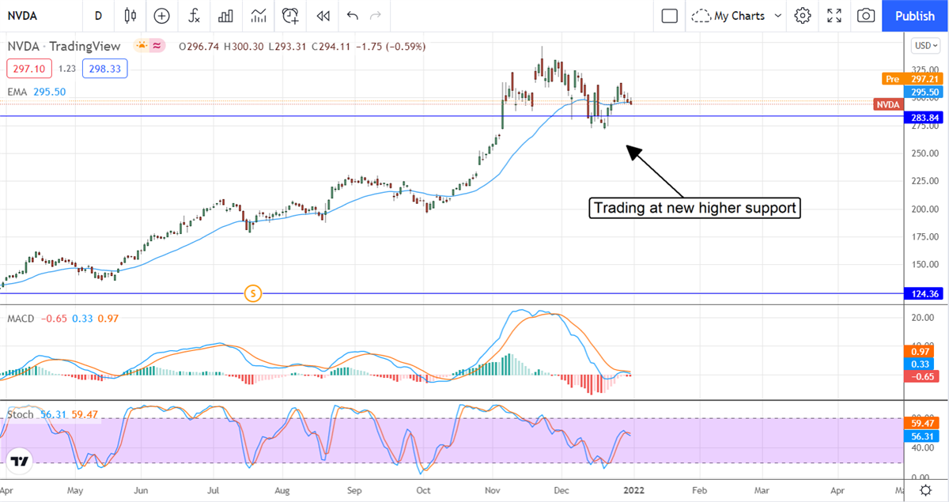
Task: Open the candlestick chart style menu
Action: pos(131,16)
